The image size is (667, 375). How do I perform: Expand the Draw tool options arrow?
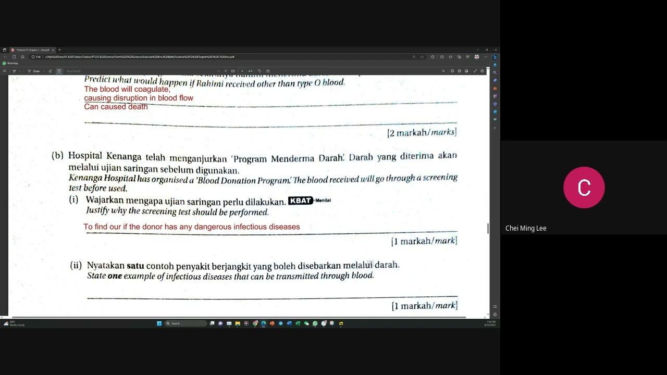[x=44, y=71]
